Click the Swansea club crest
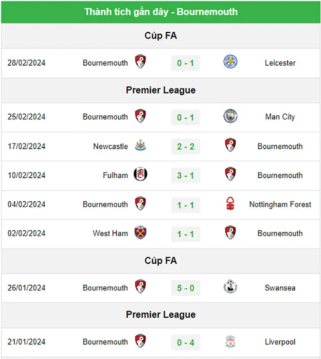This screenshot has width=321, height=359. pos(230,287)
